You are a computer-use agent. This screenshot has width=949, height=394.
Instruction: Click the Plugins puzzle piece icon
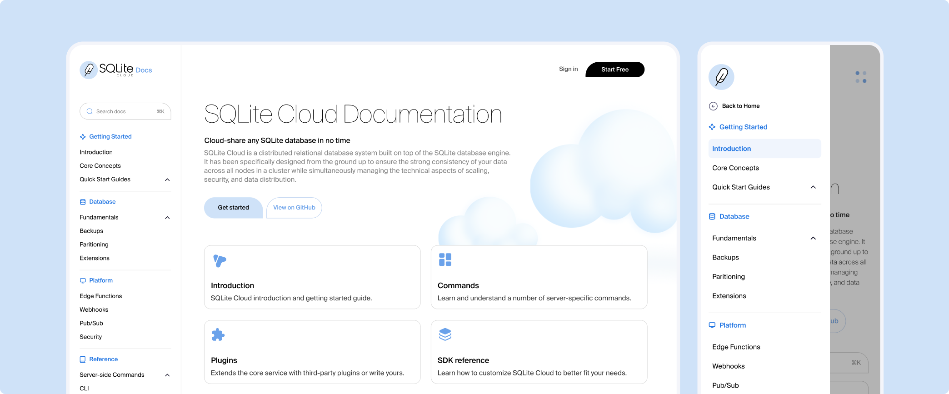pyautogui.click(x=218, y=334)
